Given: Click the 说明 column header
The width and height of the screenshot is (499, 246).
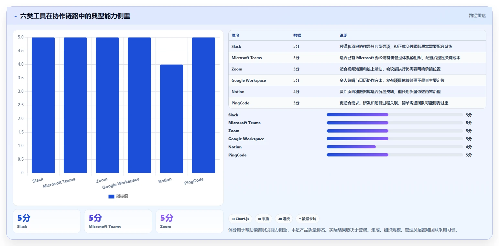Looking at the screenshot, I should point(343,36).
